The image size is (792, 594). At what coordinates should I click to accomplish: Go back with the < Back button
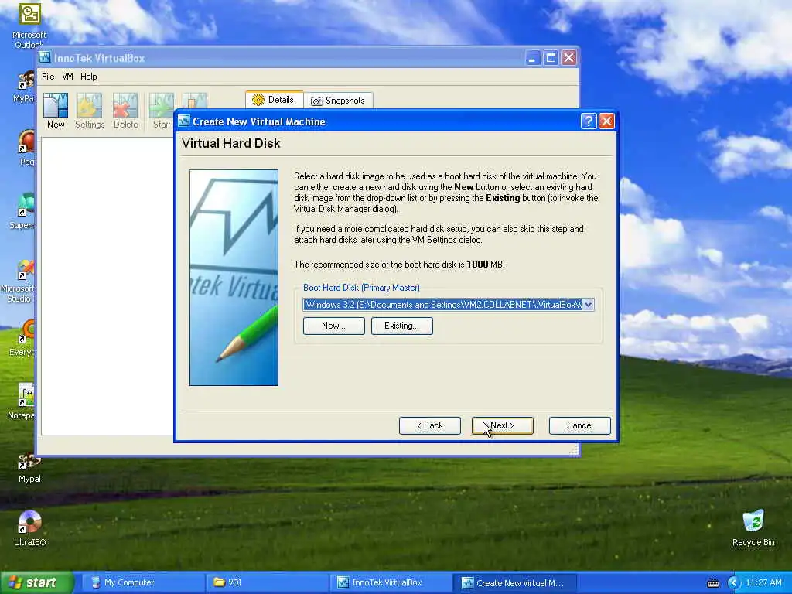tap(430, 425)
